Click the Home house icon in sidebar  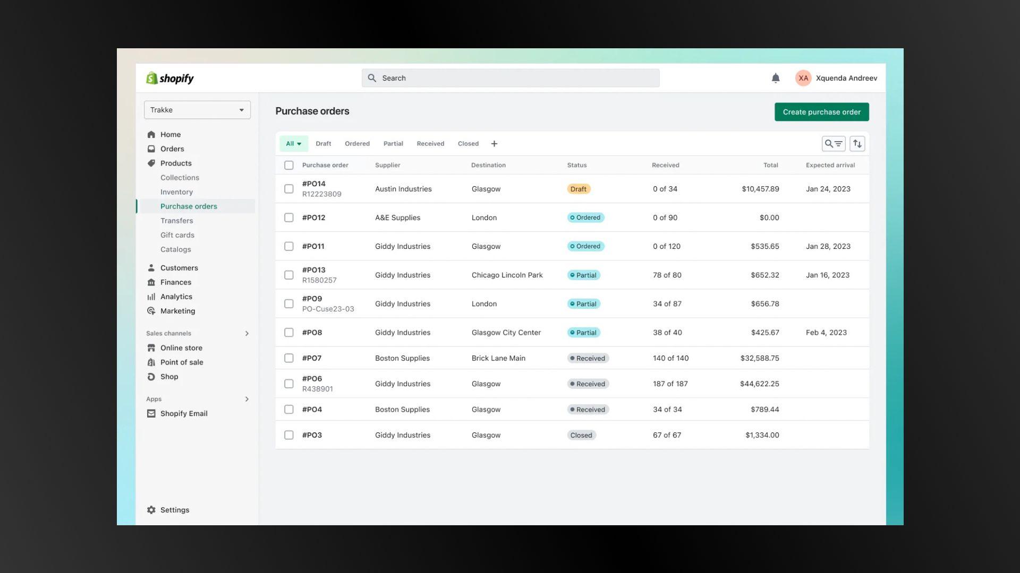[151, 135]
